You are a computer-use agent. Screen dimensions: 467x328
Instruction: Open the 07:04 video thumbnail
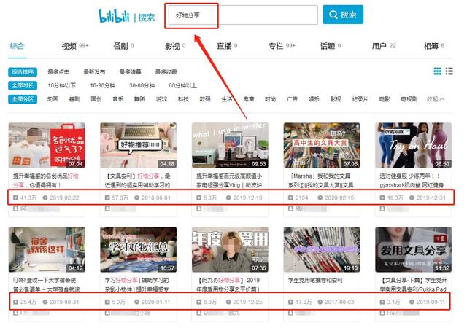[x=47, y=145]
